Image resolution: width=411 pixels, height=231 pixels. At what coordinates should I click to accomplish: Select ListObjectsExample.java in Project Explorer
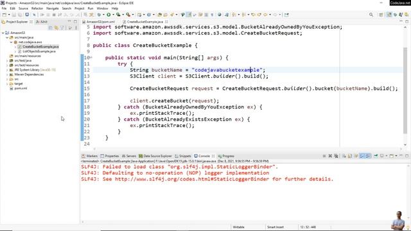tap(37, 51)
